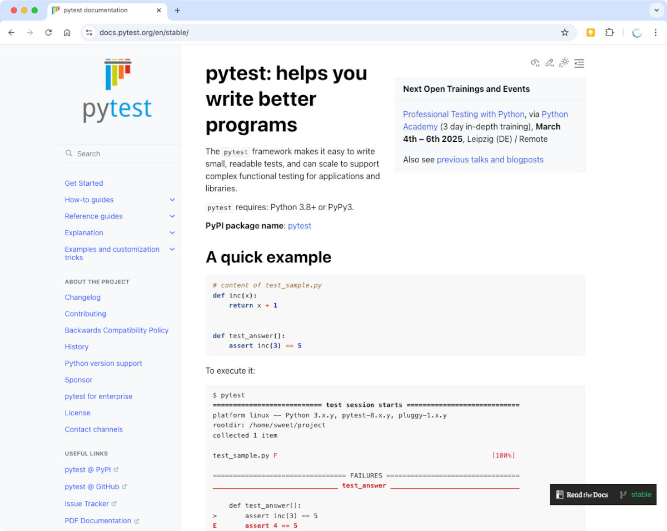Image resolution: width=667 pixels, height=531 pixels.
Task: Click the site information icon in address bar
Action: [89, 33]
